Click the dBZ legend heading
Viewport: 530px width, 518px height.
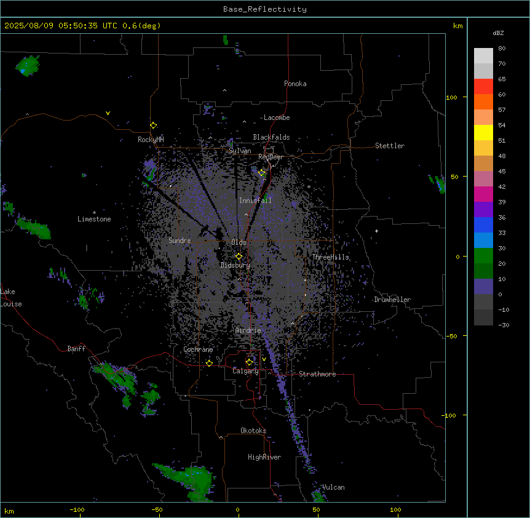tap(498, 33)
